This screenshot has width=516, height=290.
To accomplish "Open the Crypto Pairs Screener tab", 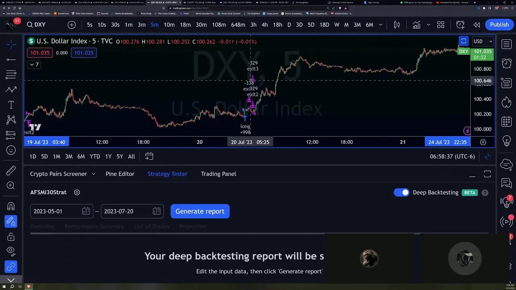I will click(x=58, y=174).
